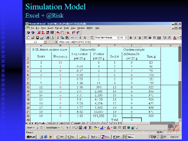Toggle Italic formatting
The image size is (188, 141).
point(135,38)
